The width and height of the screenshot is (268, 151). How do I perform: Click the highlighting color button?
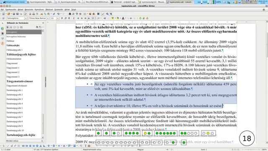[113, 18]
